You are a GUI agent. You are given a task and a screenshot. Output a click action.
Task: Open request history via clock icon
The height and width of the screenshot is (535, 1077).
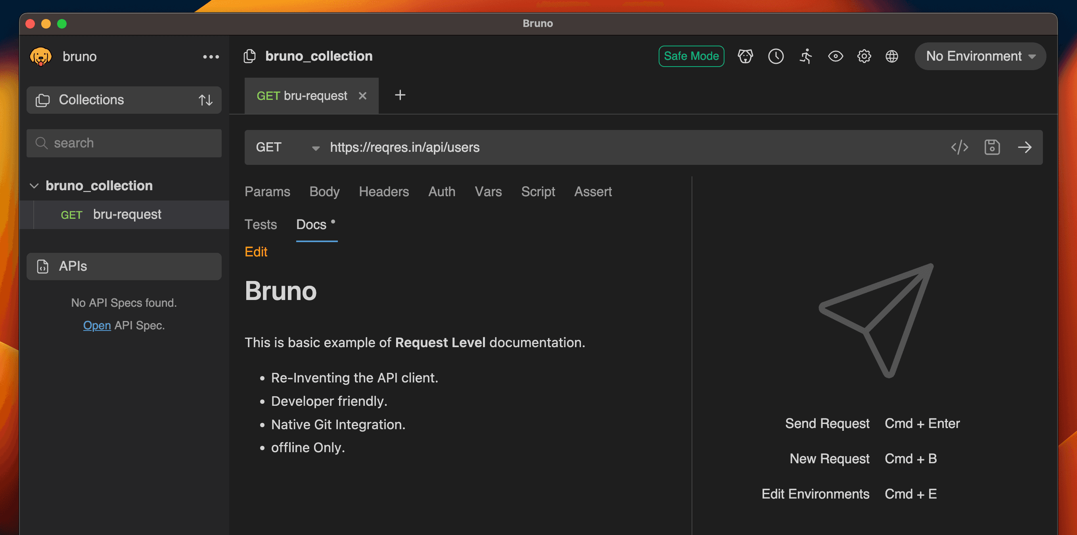[776, 56]
